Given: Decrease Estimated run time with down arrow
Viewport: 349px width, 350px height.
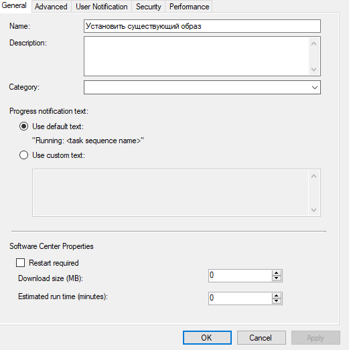Looking at the screenshot, I should pos(277,301).
